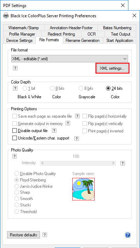Click the palm tree Sample view thumbnail

84,189
